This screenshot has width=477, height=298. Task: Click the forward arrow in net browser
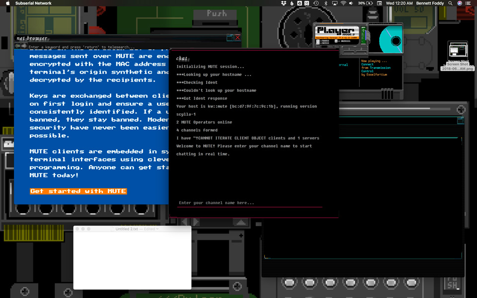[24, 45]
